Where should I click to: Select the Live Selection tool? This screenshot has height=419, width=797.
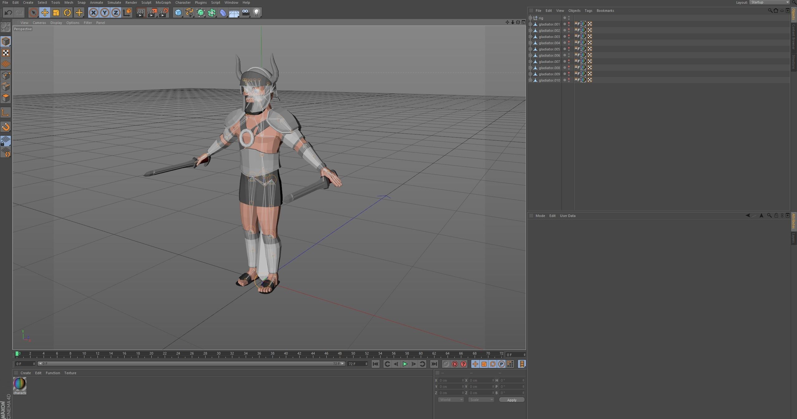coord(33,13)
